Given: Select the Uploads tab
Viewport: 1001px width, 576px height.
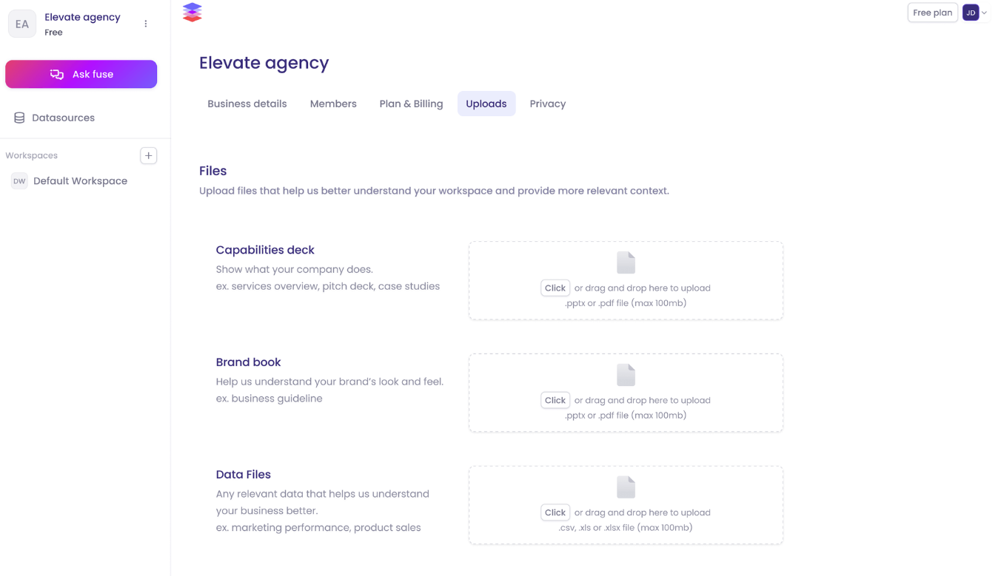Looking at the screenshot, I should (486, 104).
